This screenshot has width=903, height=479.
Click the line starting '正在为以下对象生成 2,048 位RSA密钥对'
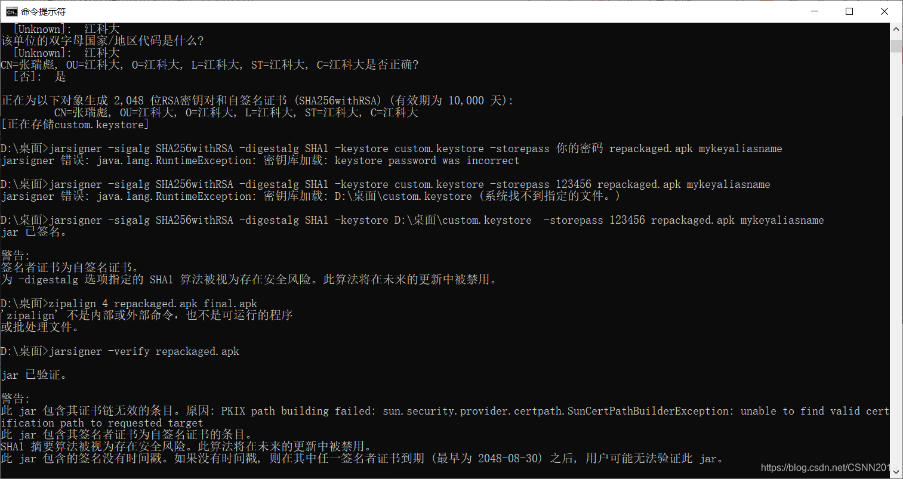pos(257,100)
